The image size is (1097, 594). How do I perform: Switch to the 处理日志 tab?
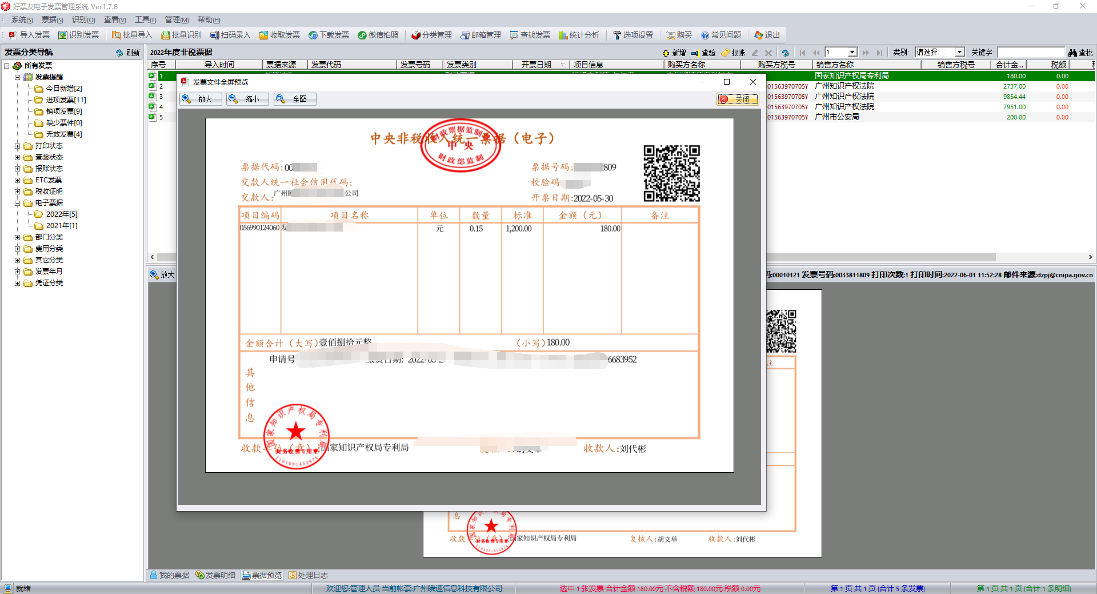[308, 575]
